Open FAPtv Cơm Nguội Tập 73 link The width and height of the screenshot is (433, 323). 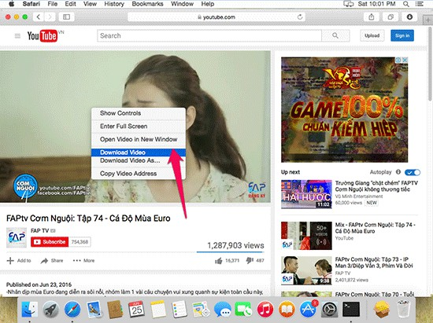coord(374,262)
